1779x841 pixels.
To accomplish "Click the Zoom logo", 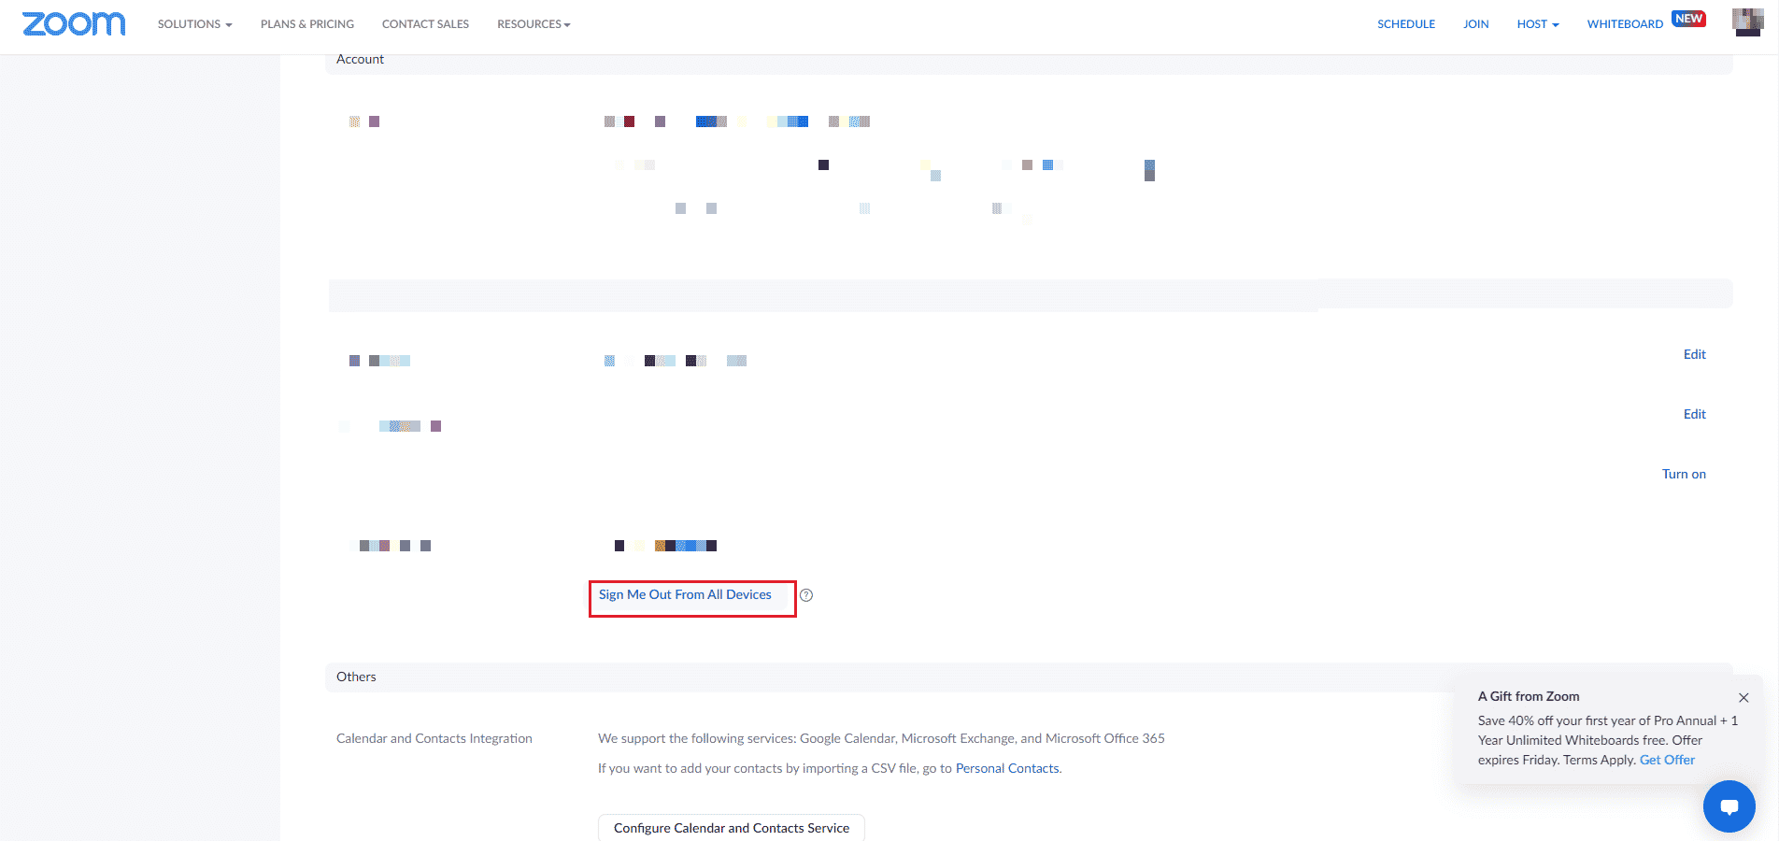I will (x=74, y=24).
